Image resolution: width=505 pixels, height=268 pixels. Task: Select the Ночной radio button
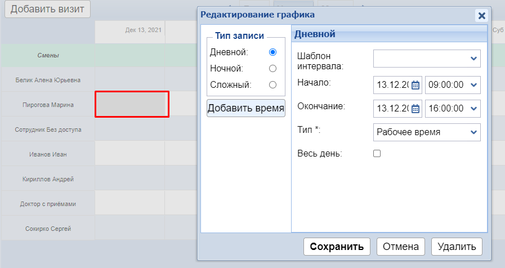pos(273,68)
